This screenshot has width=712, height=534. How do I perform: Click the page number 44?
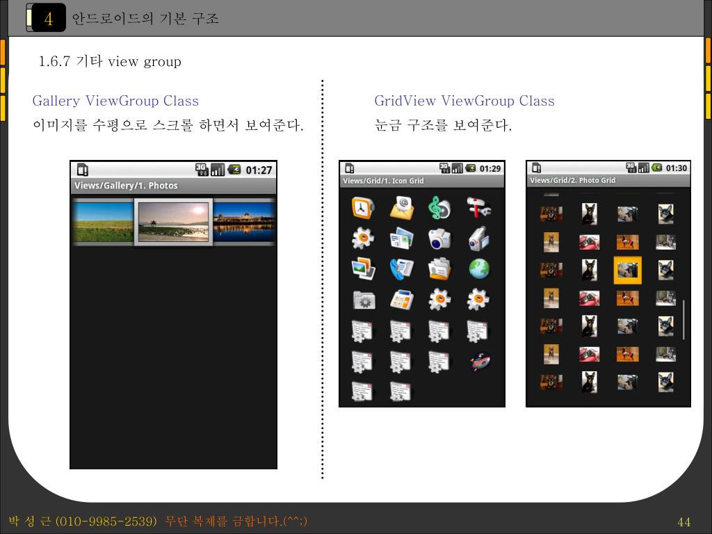tap(684, 522)
